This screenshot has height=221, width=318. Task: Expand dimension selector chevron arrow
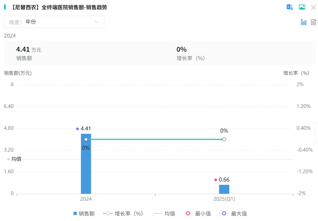point(96,22)
